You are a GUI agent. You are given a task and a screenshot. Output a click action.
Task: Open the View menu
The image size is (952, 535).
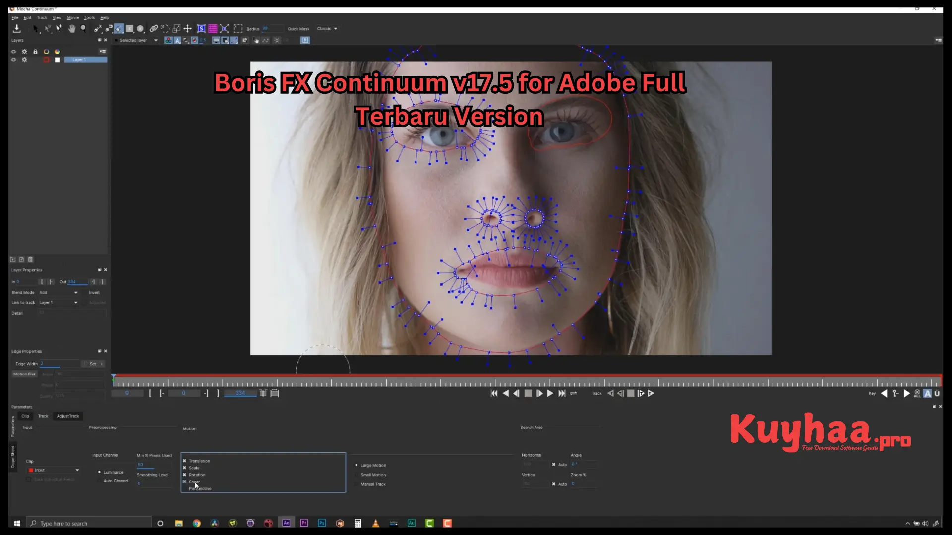(x=57, y=17)
